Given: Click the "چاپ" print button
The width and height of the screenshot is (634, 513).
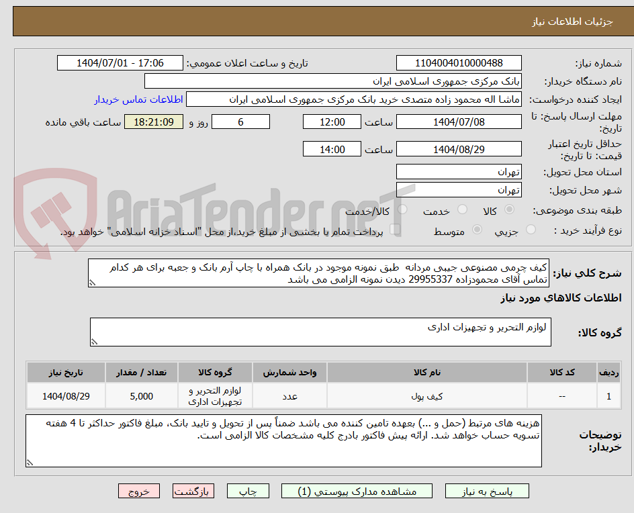Looking at the screenshot, I should pos(248,491).
